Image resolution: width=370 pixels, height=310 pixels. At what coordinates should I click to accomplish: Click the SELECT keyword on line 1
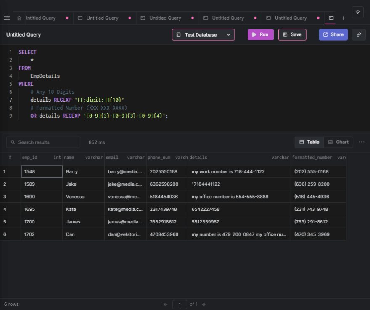28,52
